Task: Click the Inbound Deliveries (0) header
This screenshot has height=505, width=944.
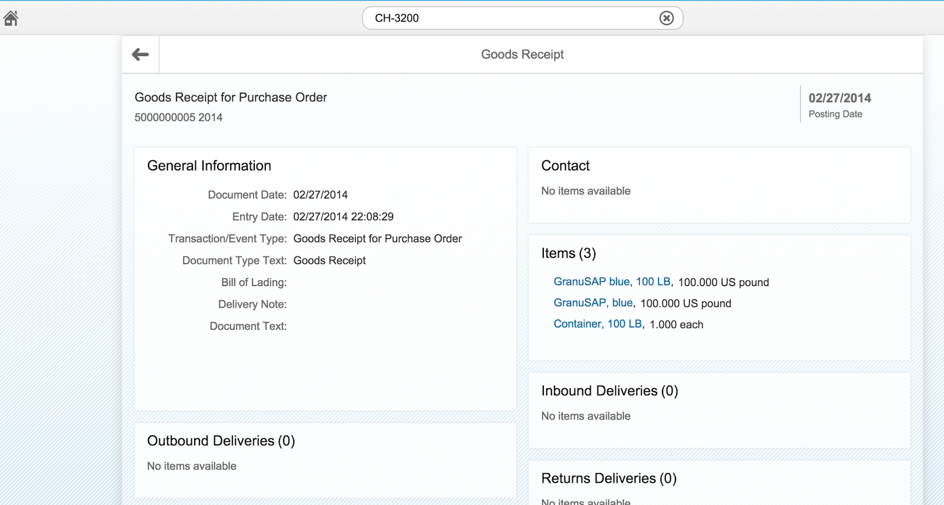Action: (x=609, y=391)
